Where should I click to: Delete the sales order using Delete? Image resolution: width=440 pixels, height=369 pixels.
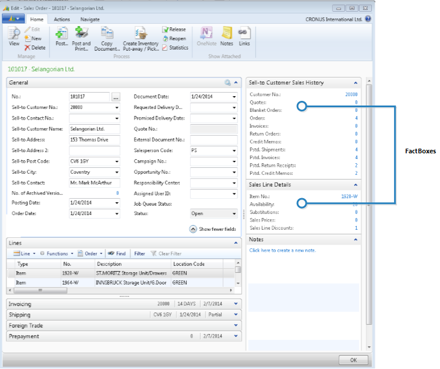click(x=34, y=48)
